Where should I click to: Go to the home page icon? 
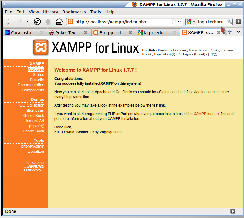tap(59, 22)
